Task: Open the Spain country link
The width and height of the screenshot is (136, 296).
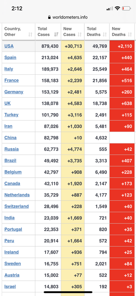Action: pyautogui.click(x=10, y=58)
